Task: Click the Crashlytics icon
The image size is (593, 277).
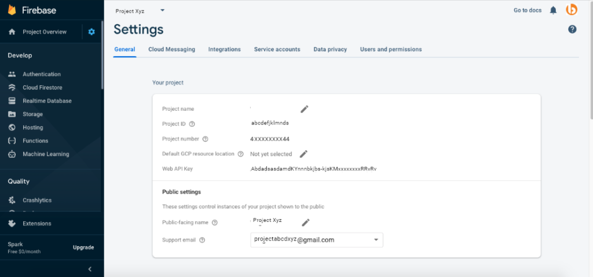Action: 12,200
